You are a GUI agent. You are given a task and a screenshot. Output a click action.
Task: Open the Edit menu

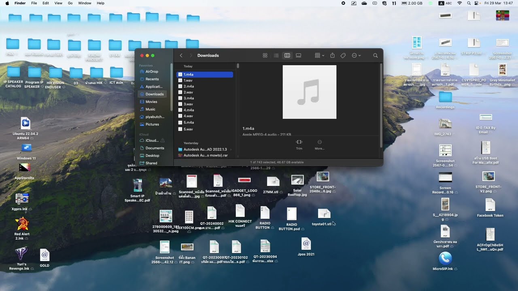[x=46, y=3]
